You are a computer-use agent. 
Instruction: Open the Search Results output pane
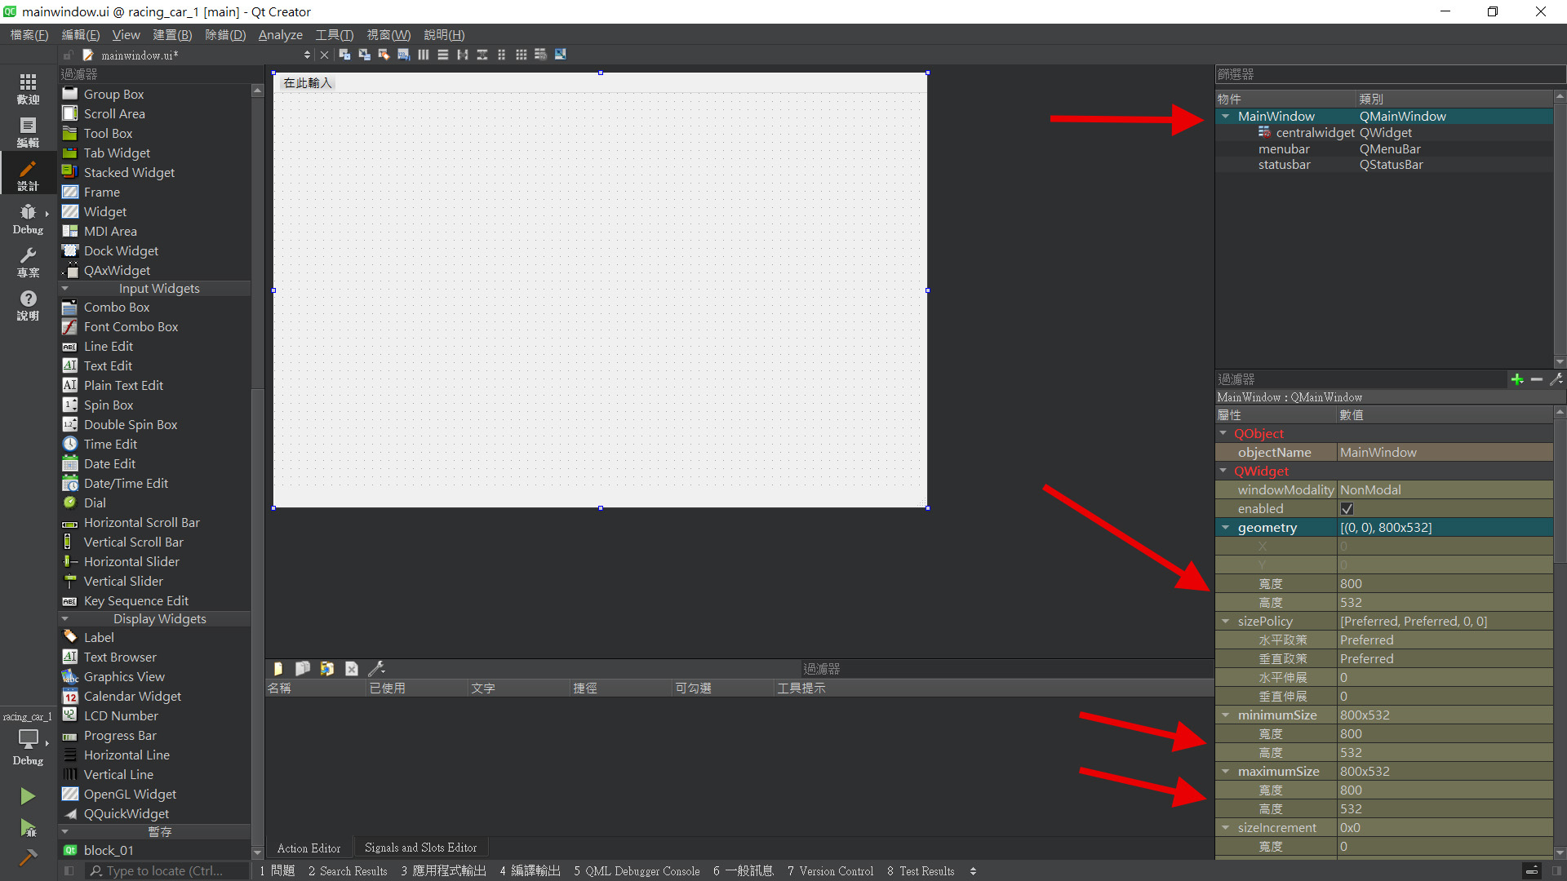(348, 871)
